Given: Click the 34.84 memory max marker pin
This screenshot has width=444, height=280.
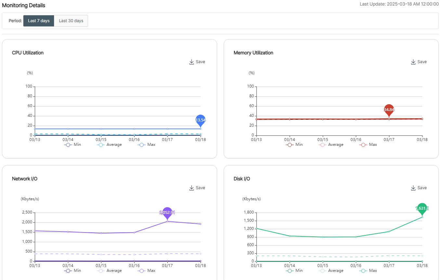Looking at the screenshot, I should [x=389, y=110].
